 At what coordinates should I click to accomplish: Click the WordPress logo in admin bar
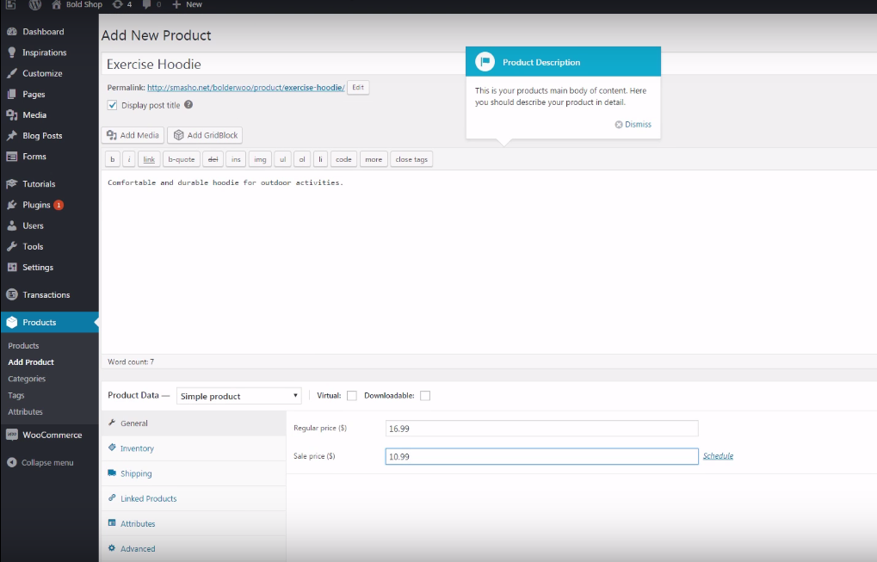(34, 5)
